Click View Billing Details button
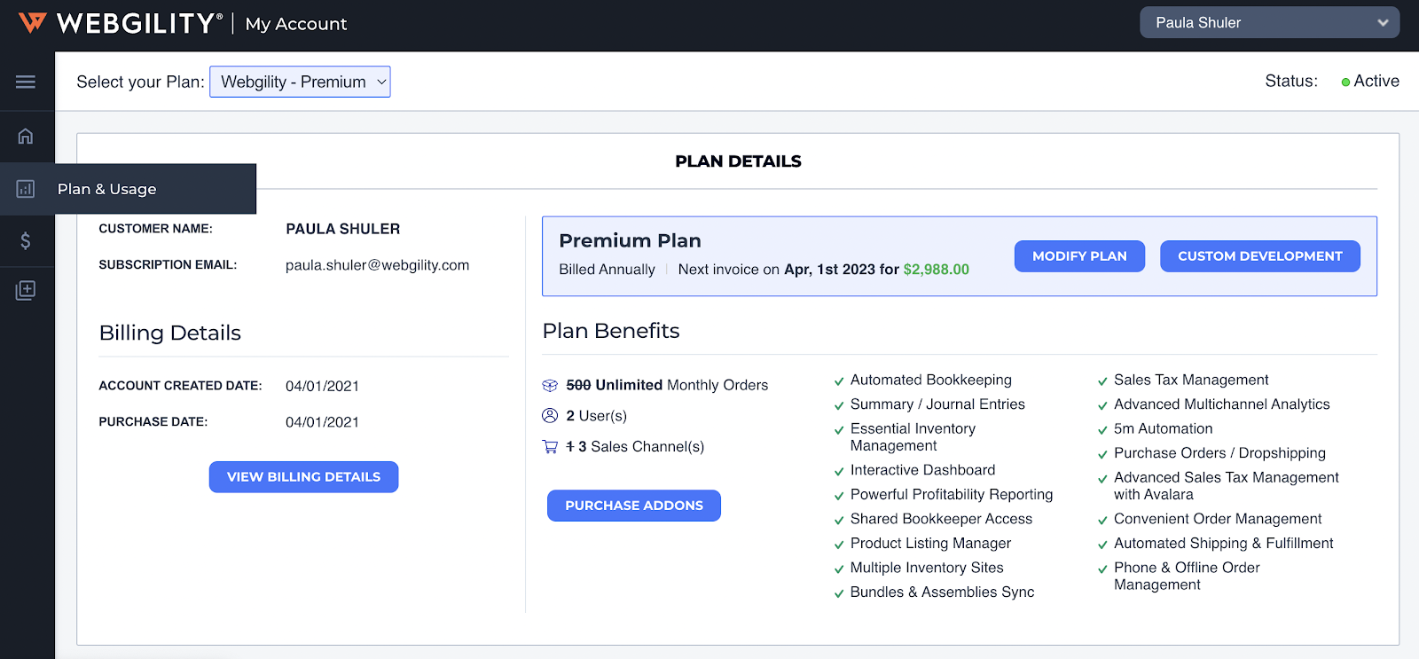 tap(303, 477)
